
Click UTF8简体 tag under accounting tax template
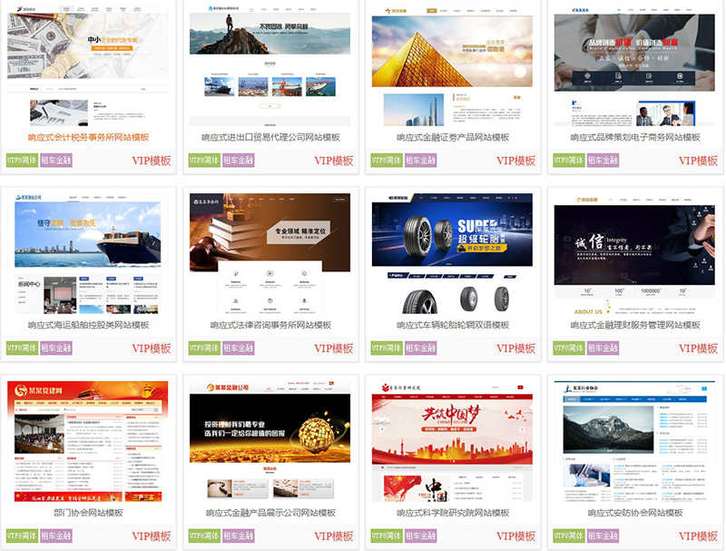tap(22, 161)
